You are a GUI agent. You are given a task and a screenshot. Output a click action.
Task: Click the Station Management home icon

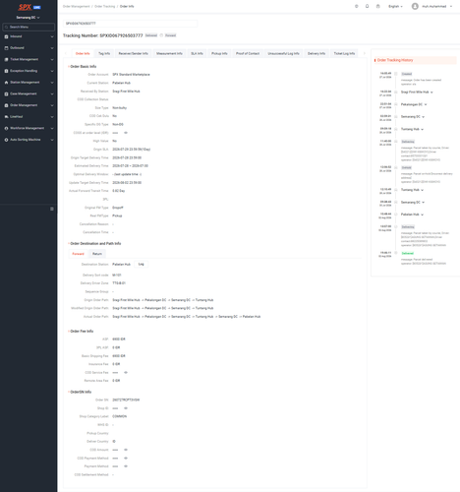6,83
